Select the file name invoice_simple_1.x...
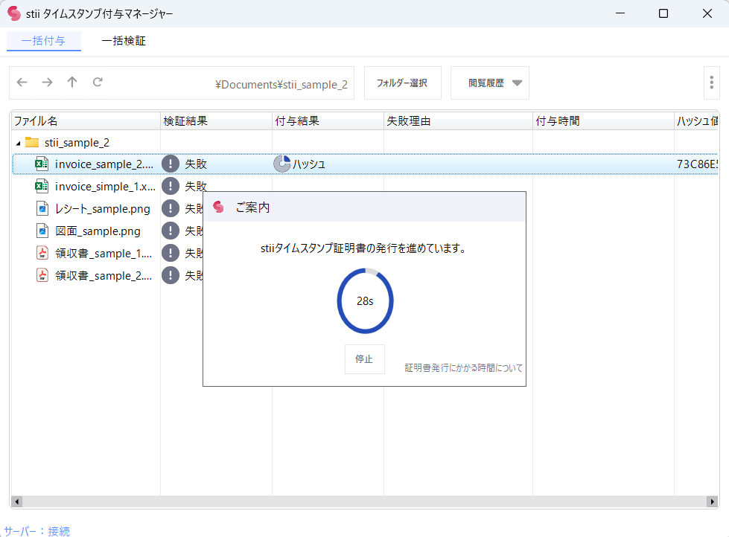The height and width of the screenshot is (537, 729). coord(105,186)
